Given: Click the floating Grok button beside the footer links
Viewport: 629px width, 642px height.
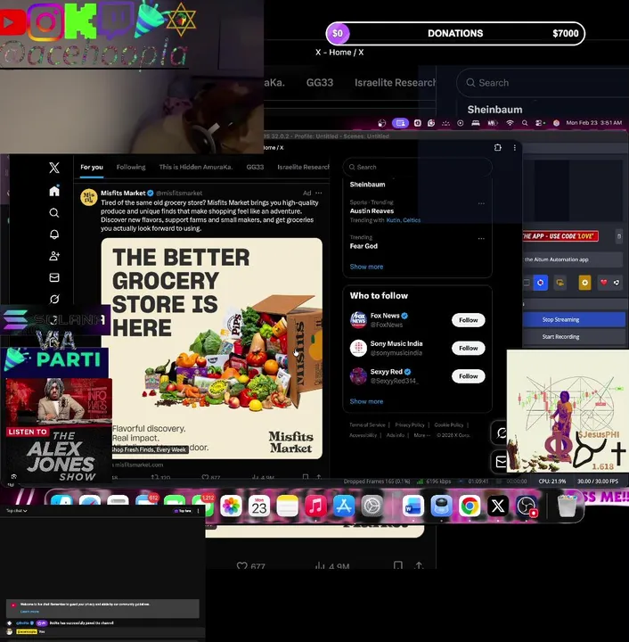Looking at the screenshot, I should tap(501, 432).
